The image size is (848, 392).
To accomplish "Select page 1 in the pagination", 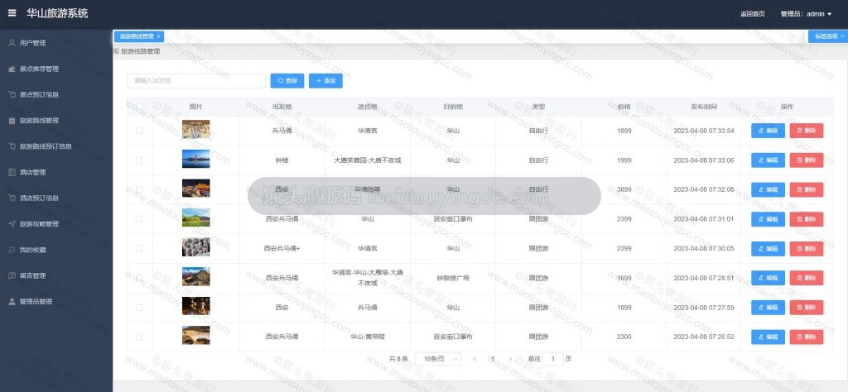I will tap(492, 359).
